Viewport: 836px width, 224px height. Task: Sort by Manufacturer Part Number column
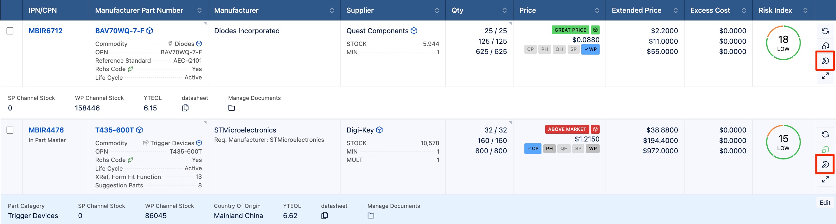click(x=199, y=10)
